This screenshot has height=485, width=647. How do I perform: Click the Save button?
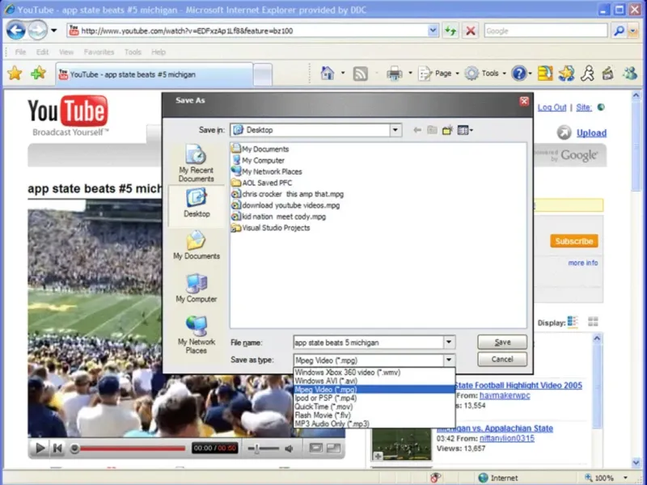[502, 342]
